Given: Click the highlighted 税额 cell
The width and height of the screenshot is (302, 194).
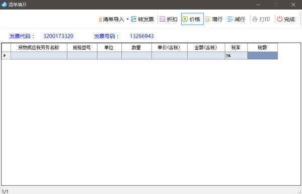Looking at the screenshot, I should pyautogui.click(x=263, y=56).
